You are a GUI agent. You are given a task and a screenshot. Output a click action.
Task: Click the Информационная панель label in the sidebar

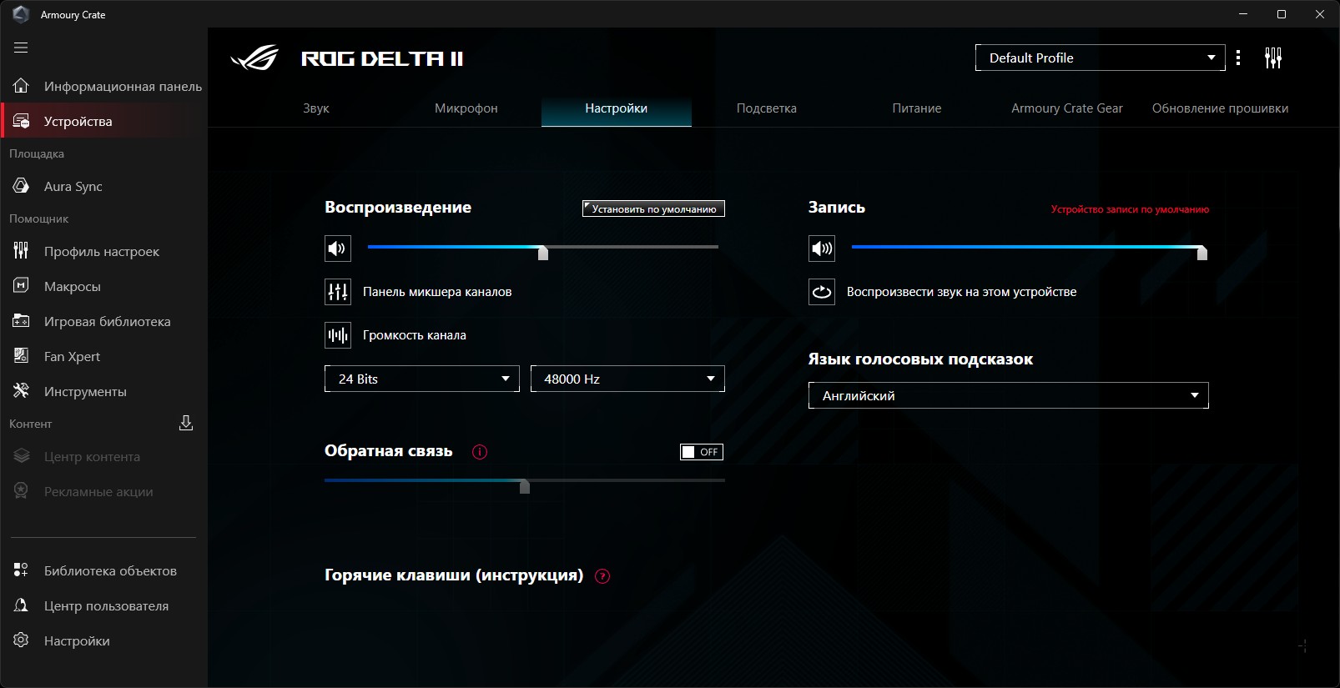coord(123,86)
